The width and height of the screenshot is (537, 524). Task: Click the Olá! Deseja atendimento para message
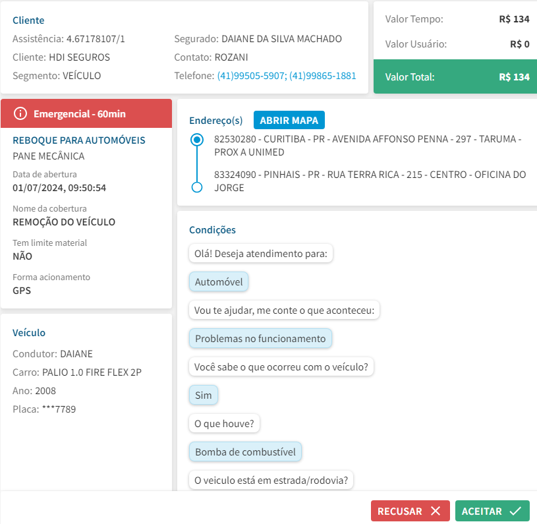[x=261, y=254]
